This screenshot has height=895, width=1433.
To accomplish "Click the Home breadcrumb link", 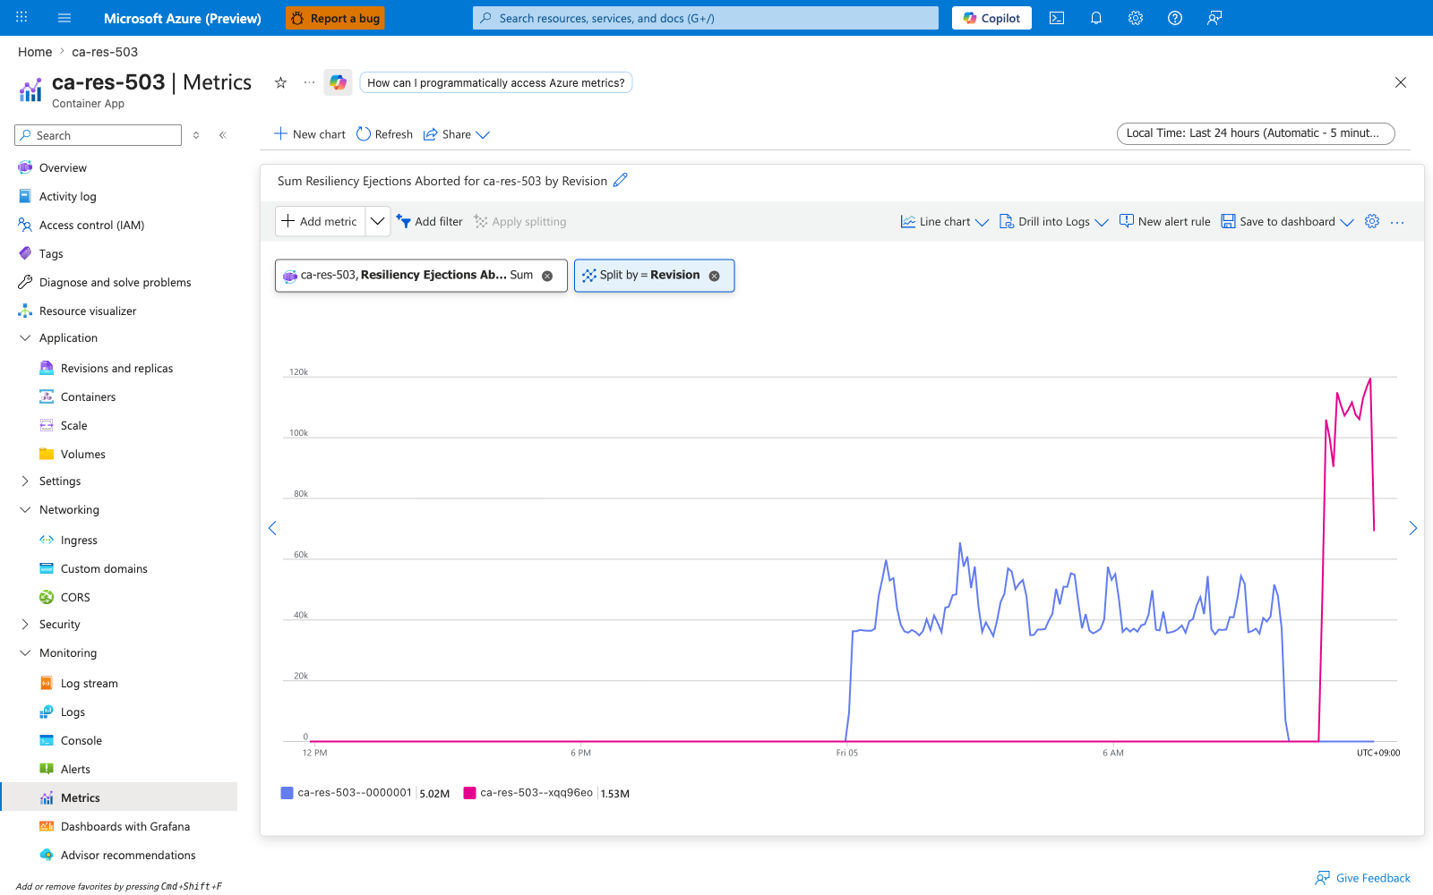I will (x=35, y=52).
